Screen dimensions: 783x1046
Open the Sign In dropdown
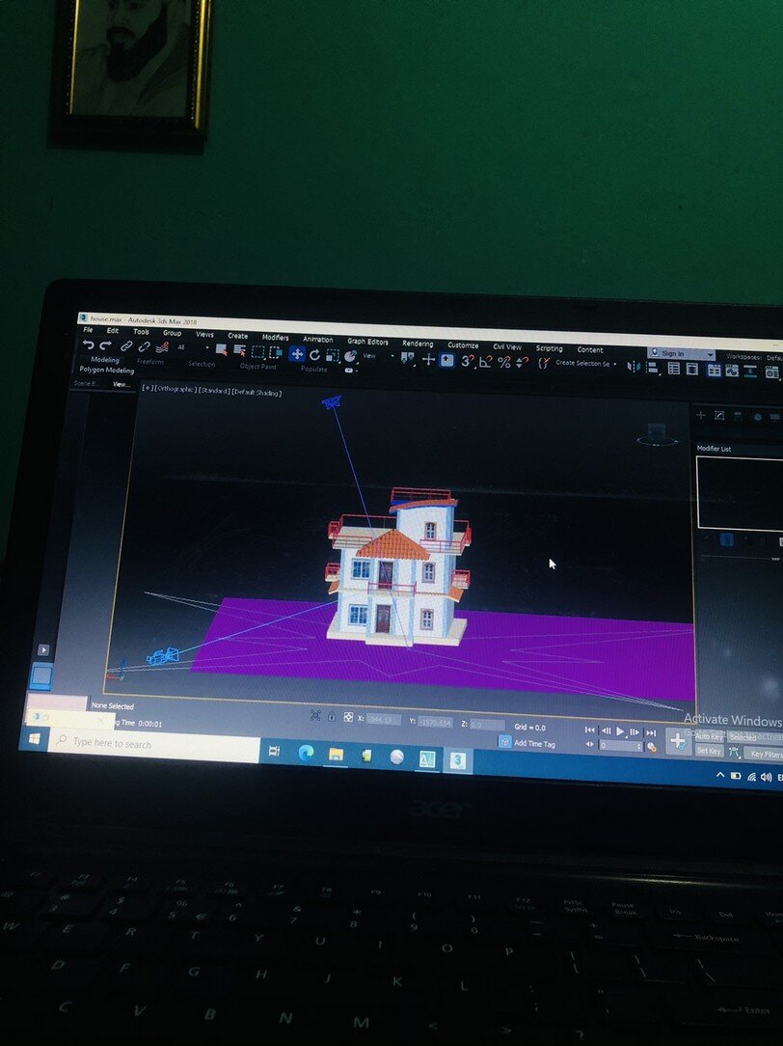click(x=681, y=353)
